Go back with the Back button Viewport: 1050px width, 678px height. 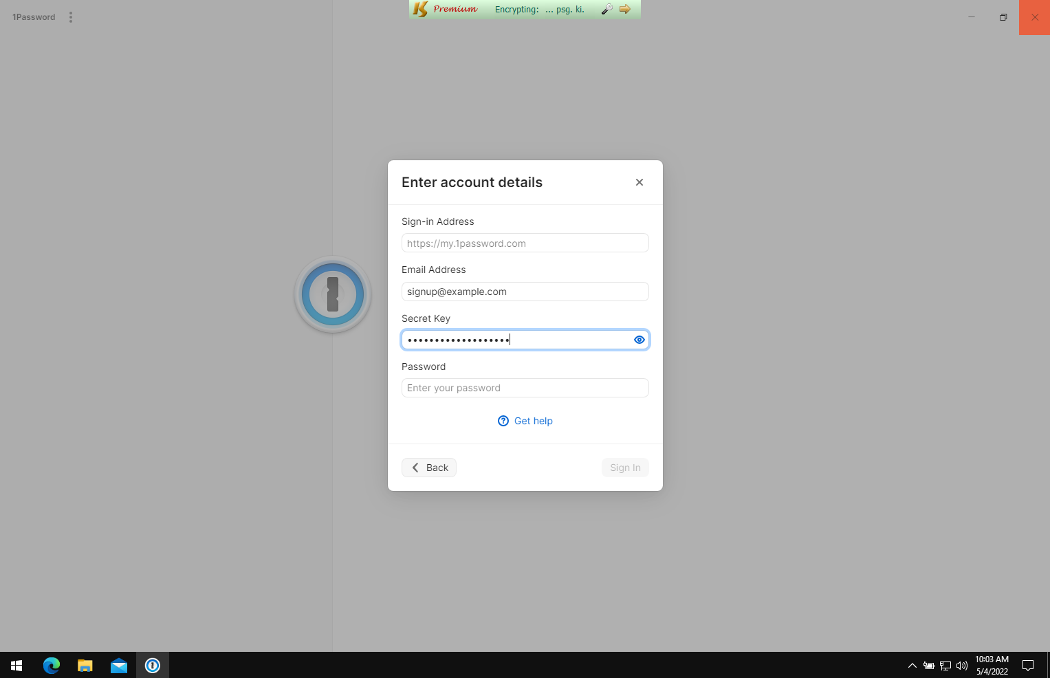pyautogui.click(x=429, y=468)
